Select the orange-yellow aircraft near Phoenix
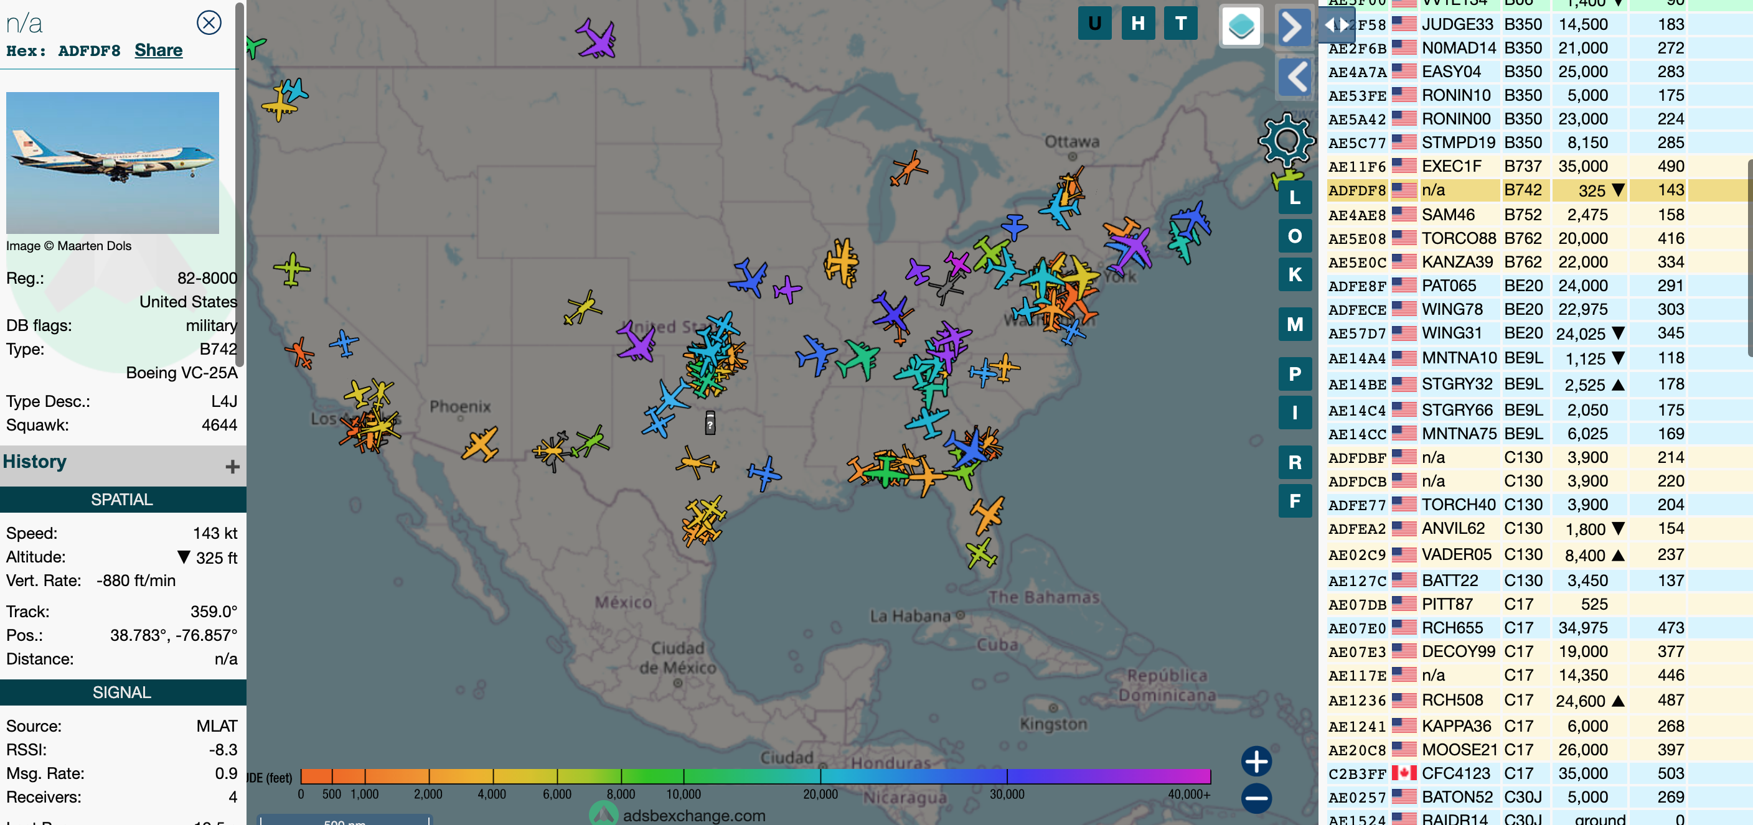Screen dimensions: 1753x825 coord(481,444)
